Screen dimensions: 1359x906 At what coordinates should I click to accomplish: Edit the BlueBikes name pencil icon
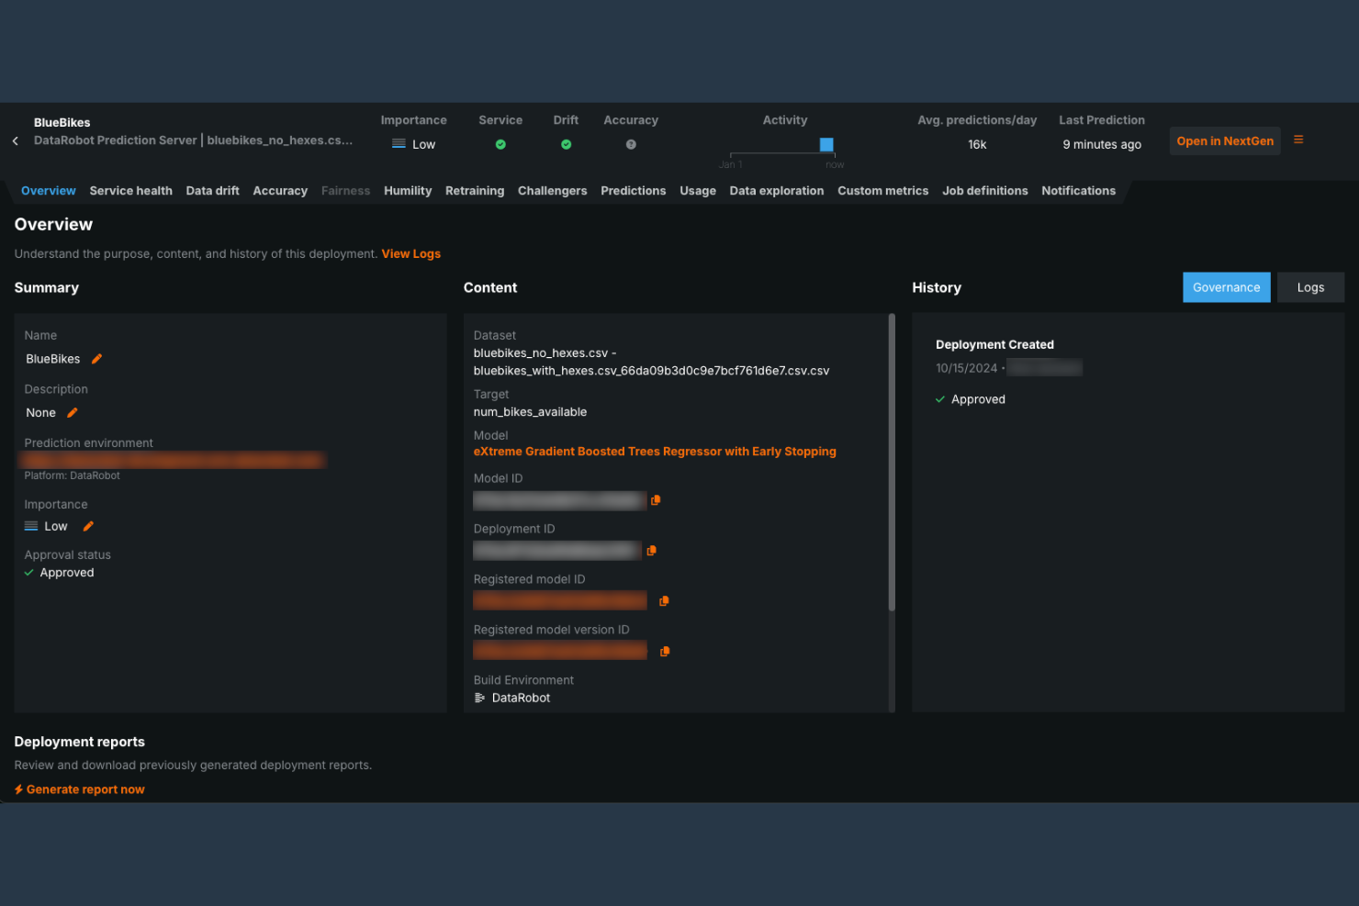(x=96, y=359)
